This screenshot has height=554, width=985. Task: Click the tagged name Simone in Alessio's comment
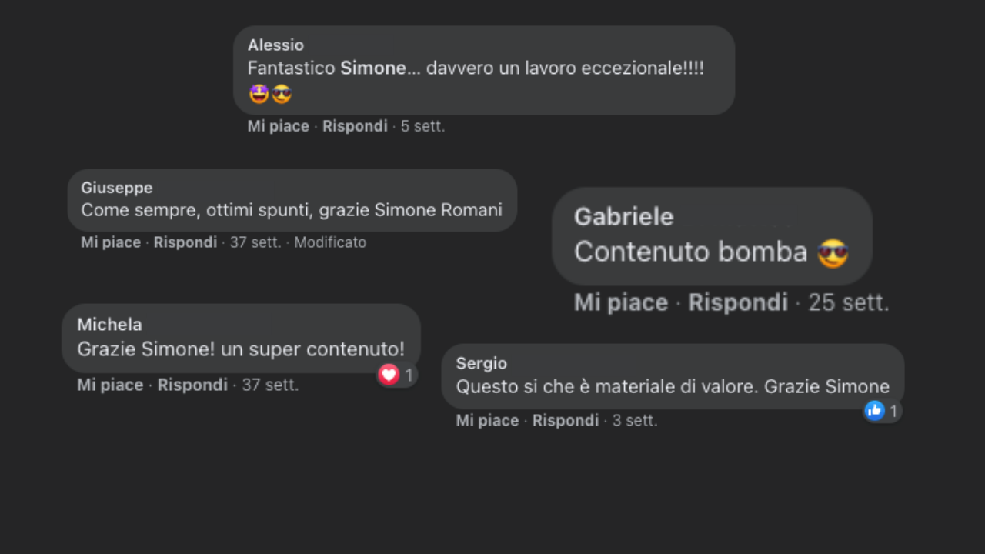pyautogui.click(x=372, y=68)
